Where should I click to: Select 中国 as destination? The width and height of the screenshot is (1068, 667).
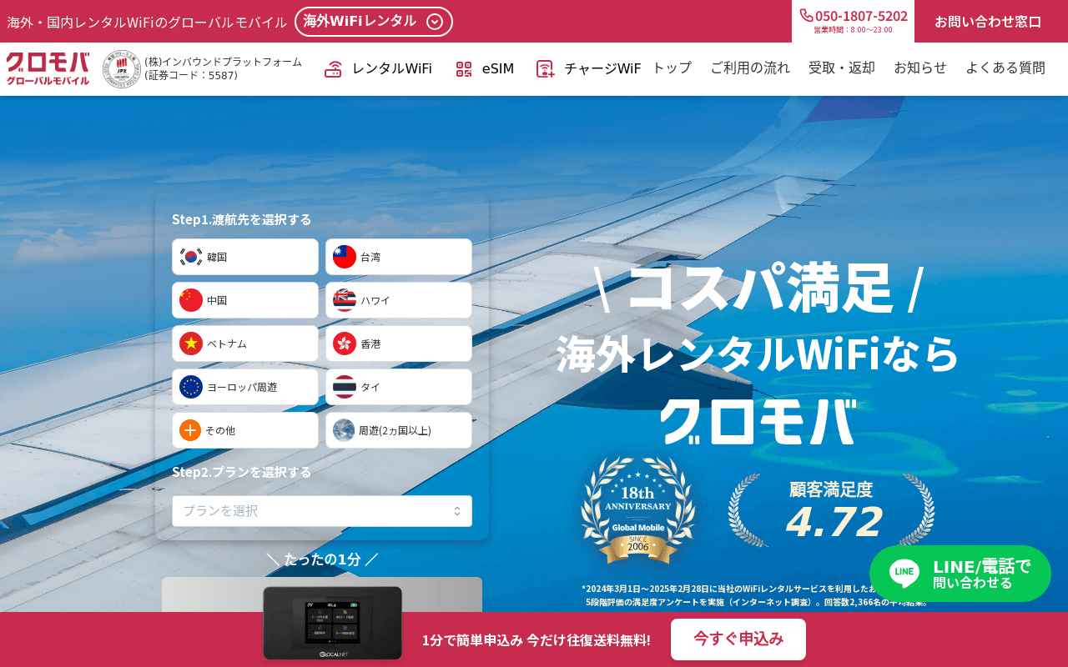[245, 300]
